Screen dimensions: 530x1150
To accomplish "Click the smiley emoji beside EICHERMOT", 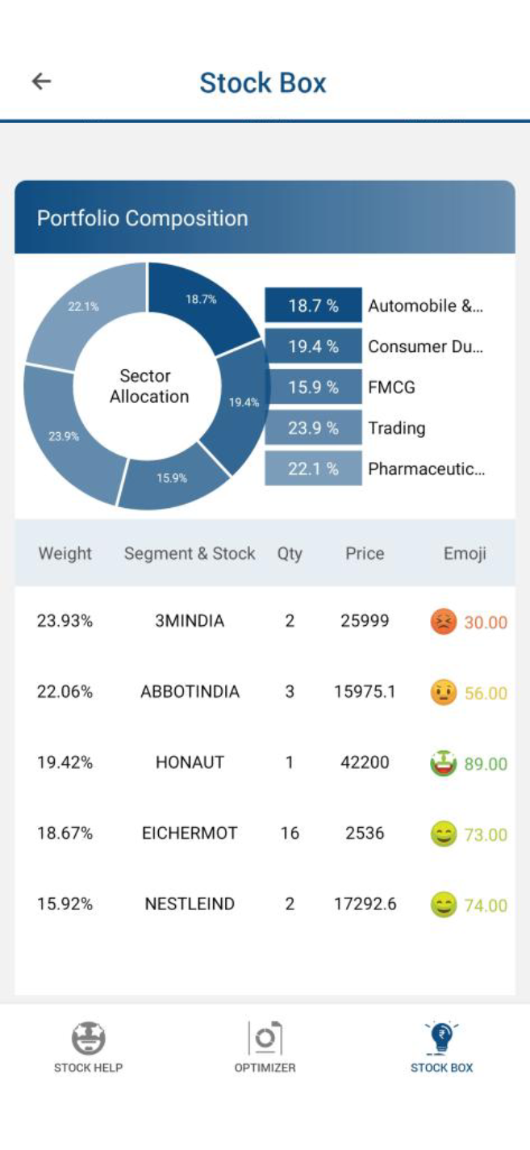I will click(443, 833).
